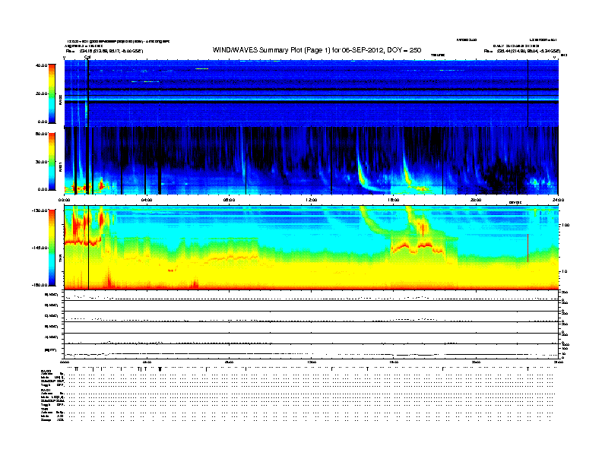Click the RAD2 panel color scale bar

click(52, 93)
